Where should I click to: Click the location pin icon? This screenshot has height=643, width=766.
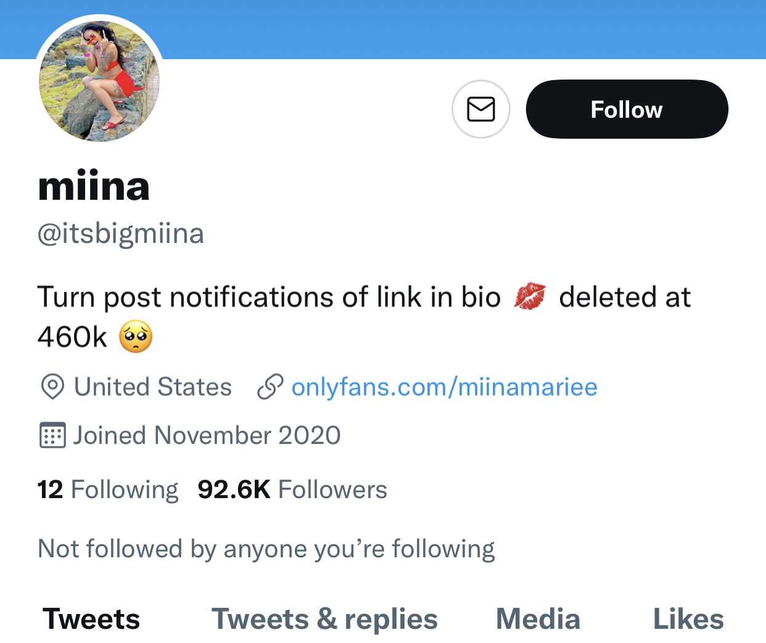(52, 387)
